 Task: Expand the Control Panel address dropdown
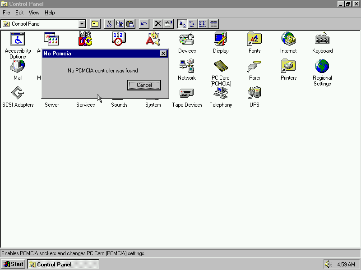click(82, 24)
